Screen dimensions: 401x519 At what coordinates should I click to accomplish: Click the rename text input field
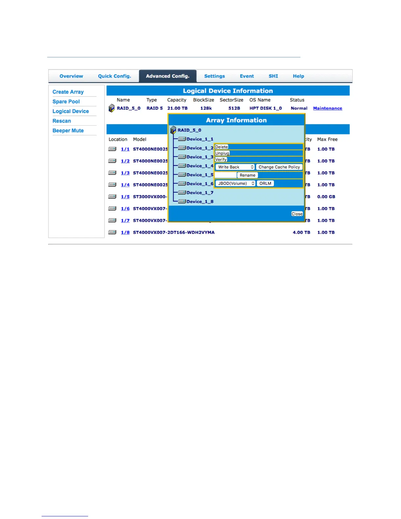click(x=226, y=175)
